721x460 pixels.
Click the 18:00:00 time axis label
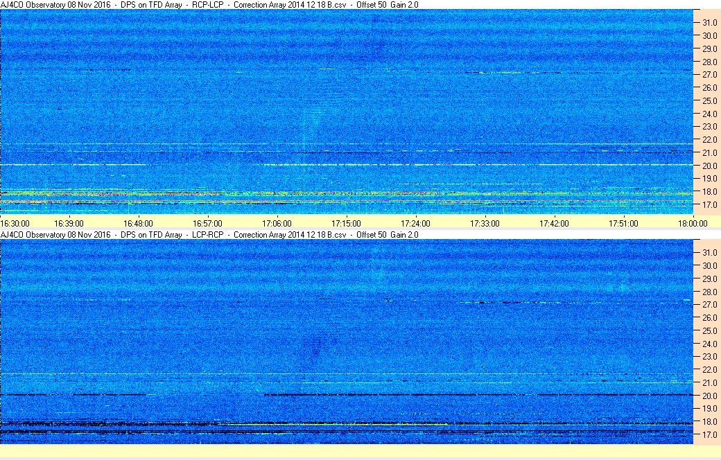693,223
